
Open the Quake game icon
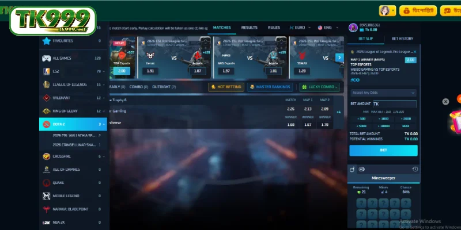[x=46, y=183]
